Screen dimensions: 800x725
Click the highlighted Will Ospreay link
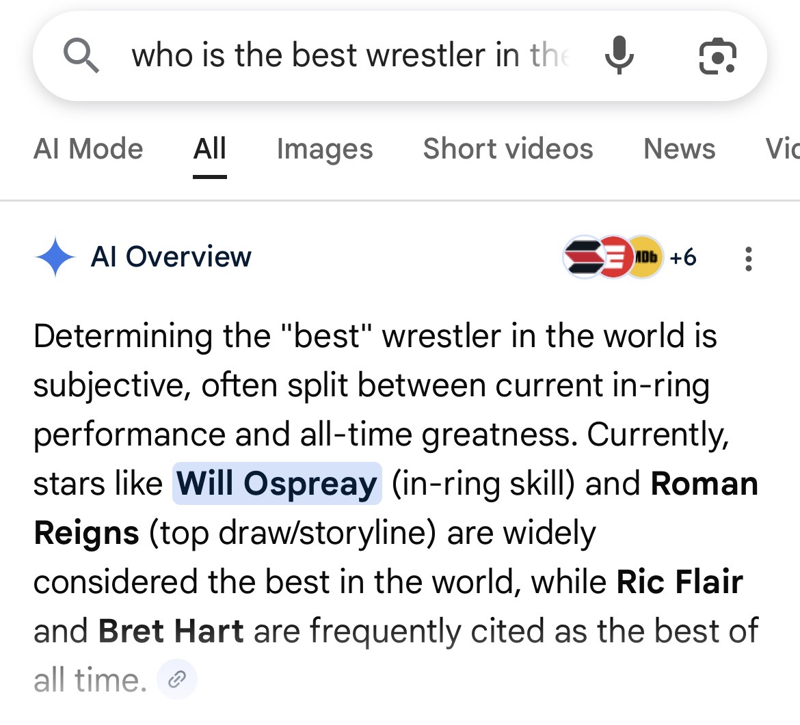(x=277, y=483)
